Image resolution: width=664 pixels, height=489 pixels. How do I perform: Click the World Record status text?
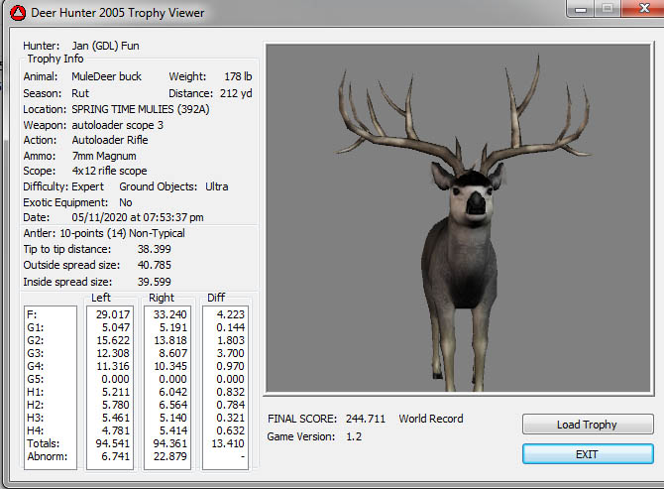[x=431, y=419]
